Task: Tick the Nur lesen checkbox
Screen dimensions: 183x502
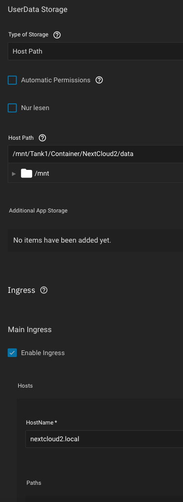Action: 12,108
